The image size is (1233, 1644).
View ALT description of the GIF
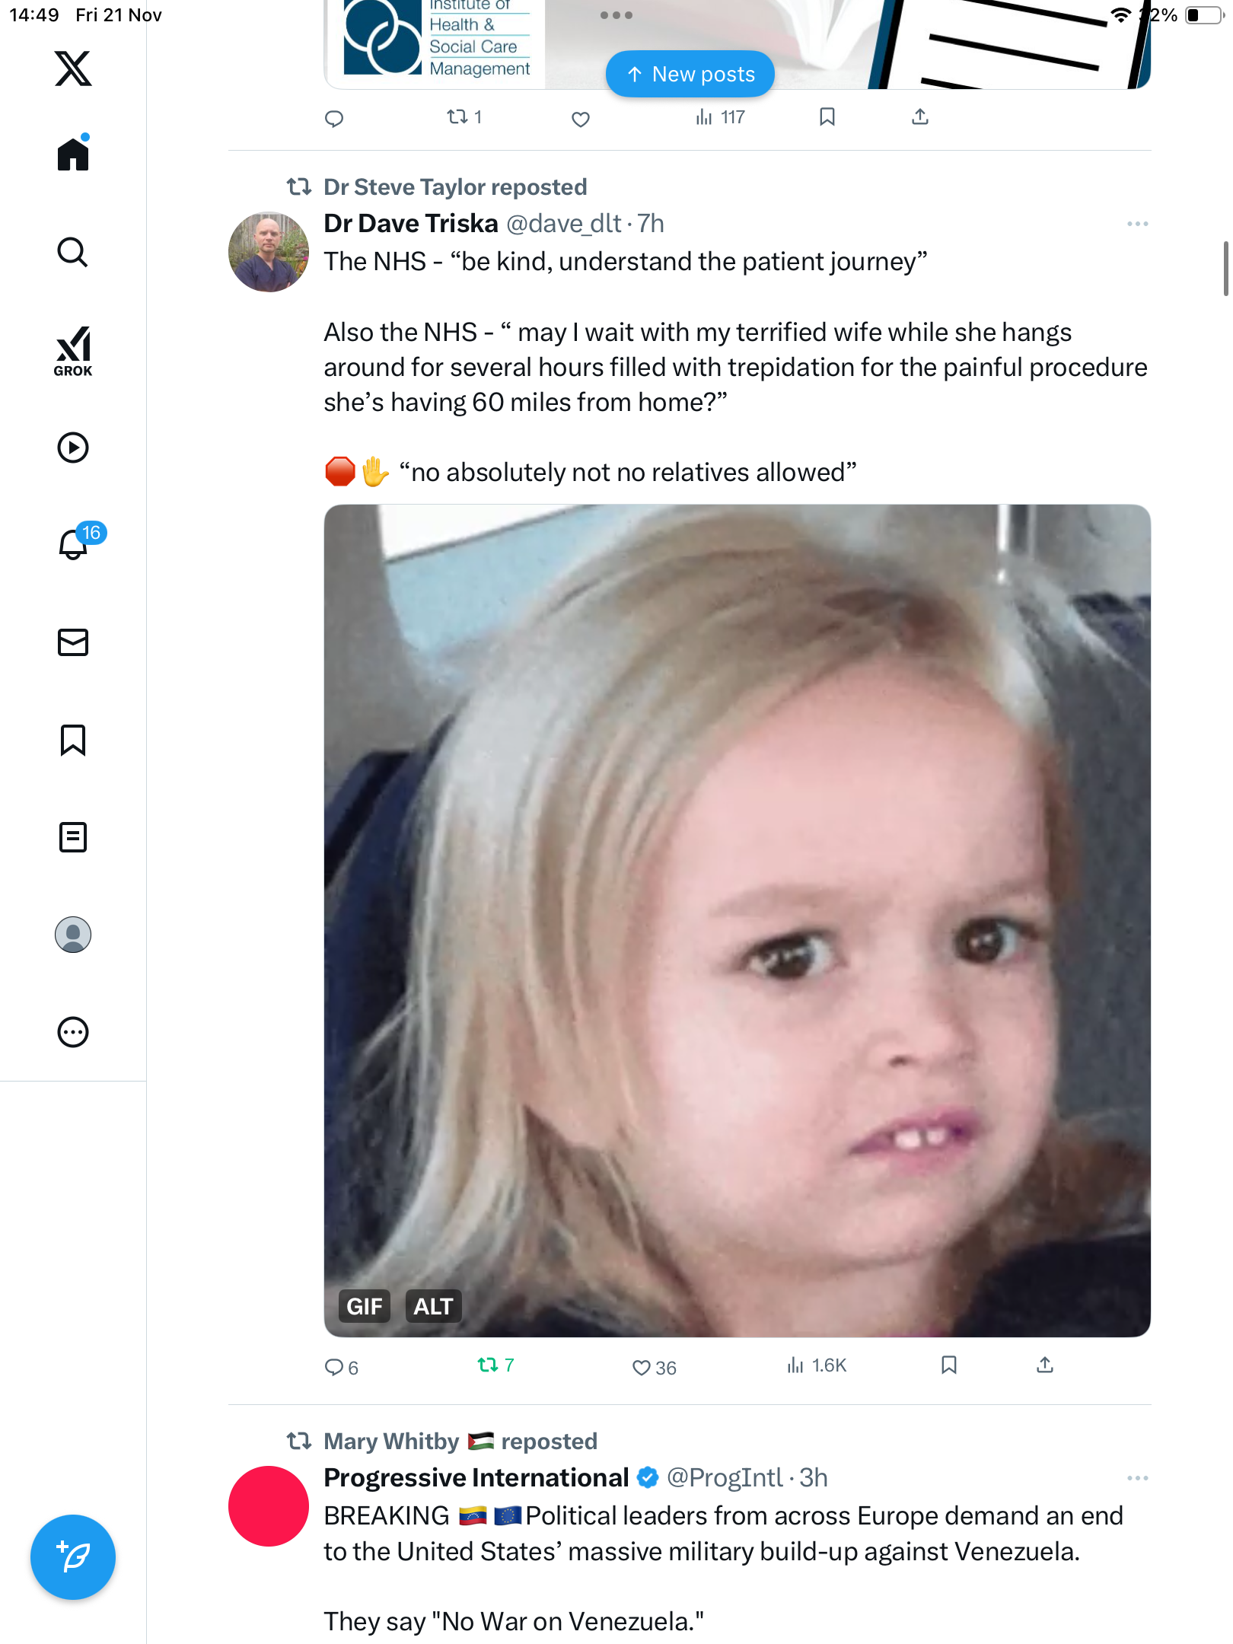point(433,1306)
